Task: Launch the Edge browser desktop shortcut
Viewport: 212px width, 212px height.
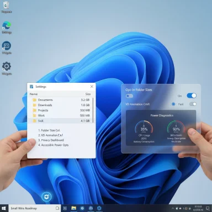Action: [x=7, y=25]
